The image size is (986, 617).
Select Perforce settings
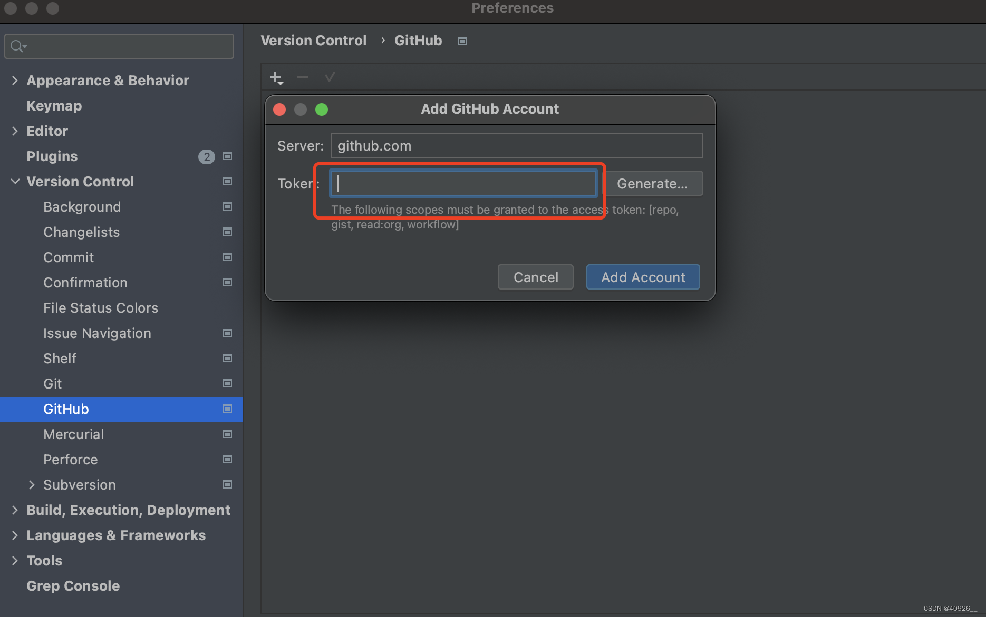click(x=71, y=460)
